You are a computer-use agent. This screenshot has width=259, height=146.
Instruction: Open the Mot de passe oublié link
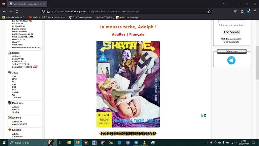click(231, 39)
